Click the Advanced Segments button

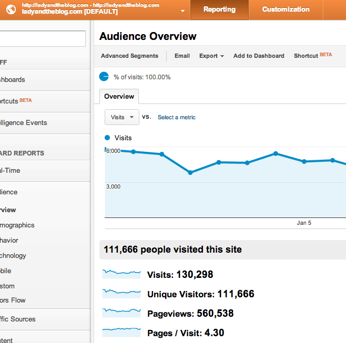pyautogui.click(x=129, y=56)
